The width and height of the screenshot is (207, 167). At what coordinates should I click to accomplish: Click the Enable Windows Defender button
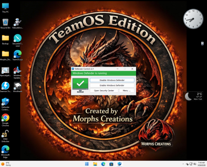(x=112, y=86)
